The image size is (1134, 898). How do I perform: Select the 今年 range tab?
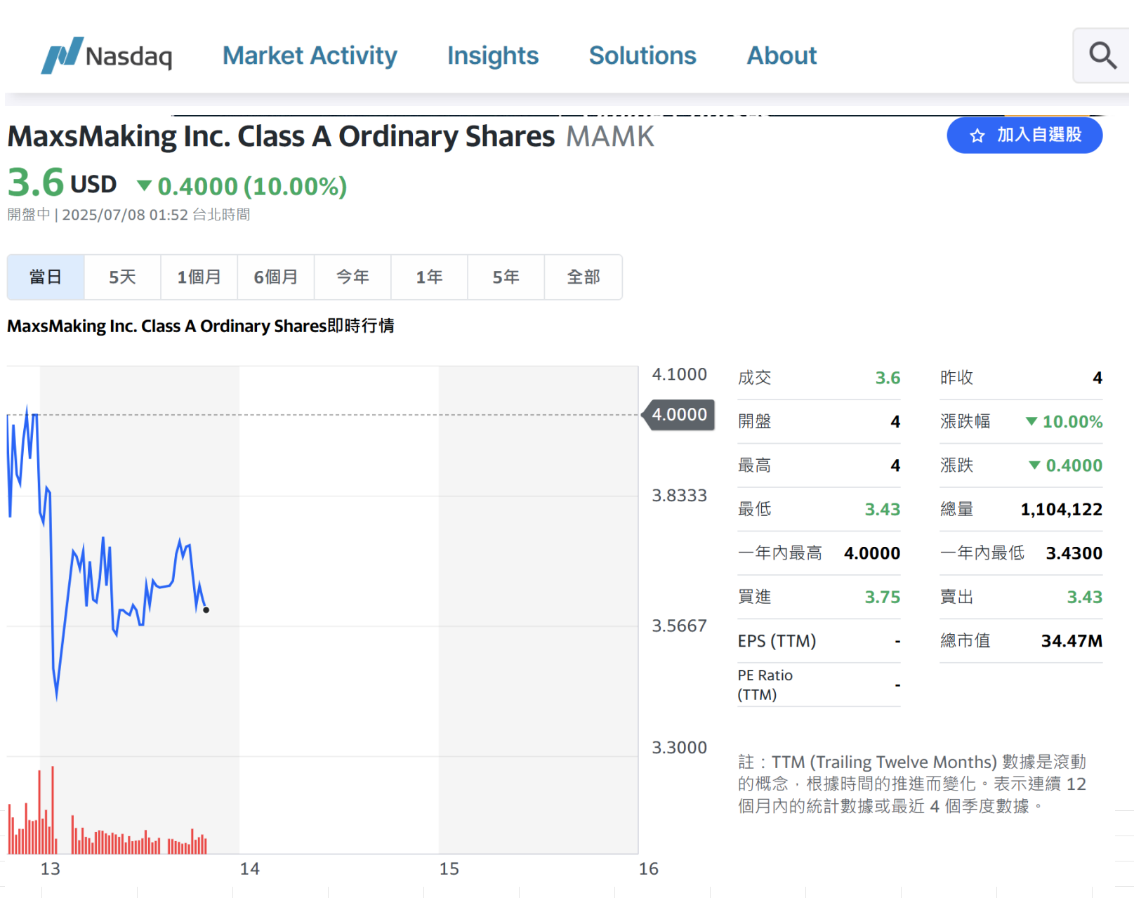coord(352,277)
